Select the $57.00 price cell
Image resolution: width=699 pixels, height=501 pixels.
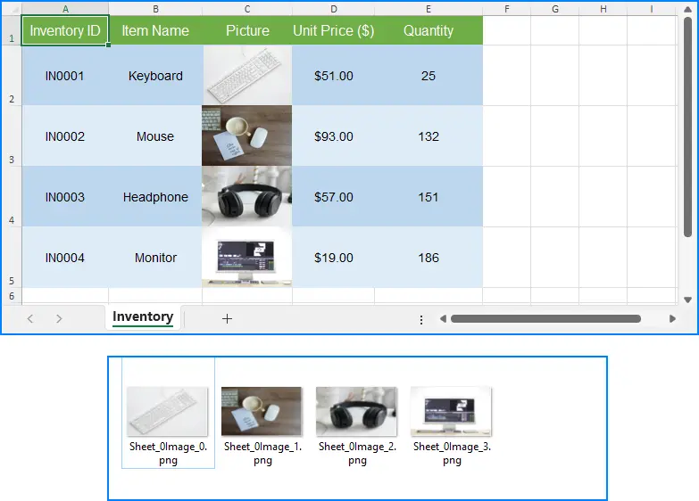(x=334, y=197)
